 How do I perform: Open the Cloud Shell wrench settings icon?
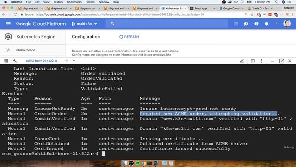click(15, 61)
